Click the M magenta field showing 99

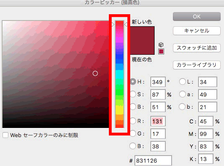tap(206, 134)
